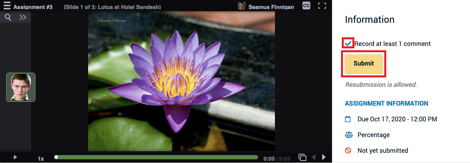Viewport: 470px width, 163px height.
Task: Go to the previous slide
Action: pyautogui.click(x=313, y=157)
